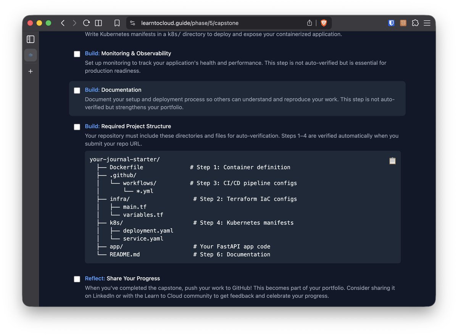
Task: Click deployment.yaml in the code block
Action: tap(148, 231)
